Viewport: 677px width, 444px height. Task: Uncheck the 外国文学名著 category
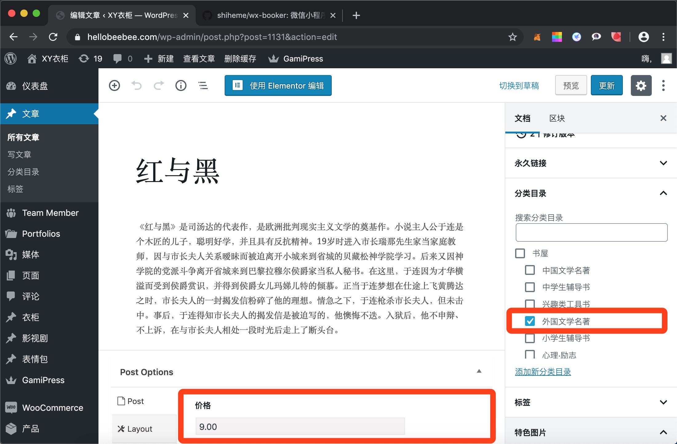click(x=530, y=321)
